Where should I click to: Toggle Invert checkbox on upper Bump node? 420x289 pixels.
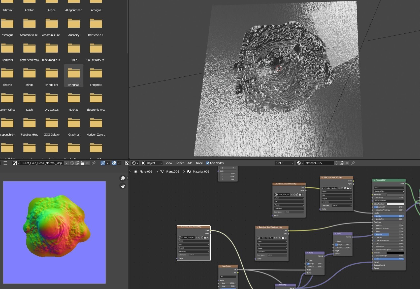pos(336,241)
